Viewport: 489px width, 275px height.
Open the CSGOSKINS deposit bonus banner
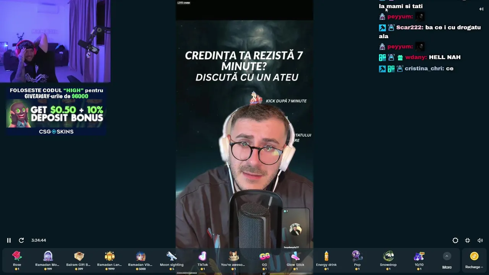point(56,111)
